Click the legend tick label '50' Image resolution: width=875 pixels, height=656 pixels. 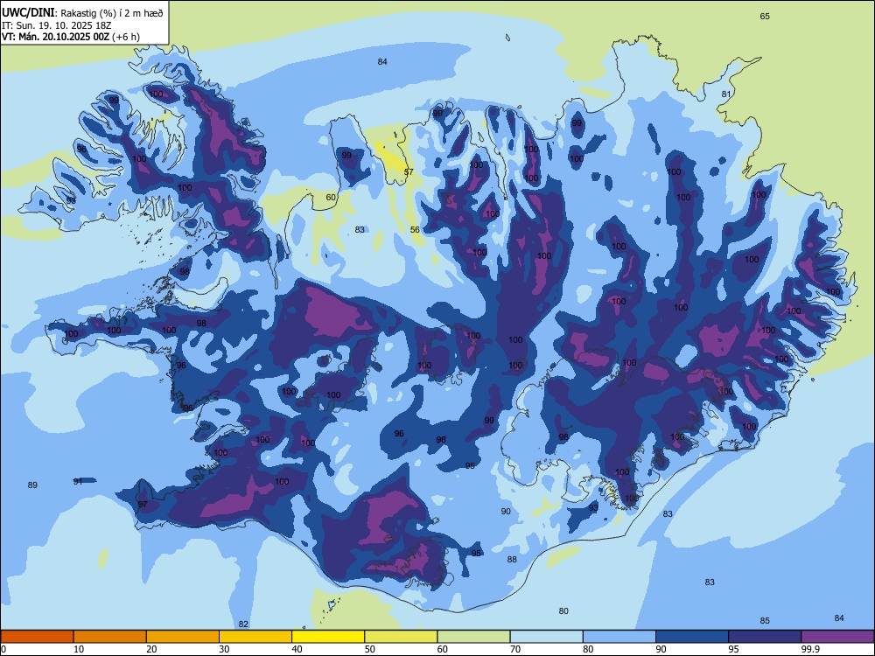pos(370,649)
